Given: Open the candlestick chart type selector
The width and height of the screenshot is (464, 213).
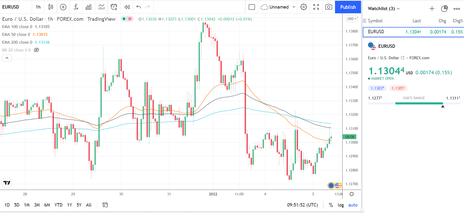Looking at the screenshot, I should click(x=51, y=7).
